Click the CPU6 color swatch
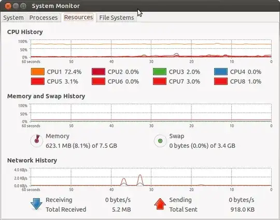 coord(99,81)
